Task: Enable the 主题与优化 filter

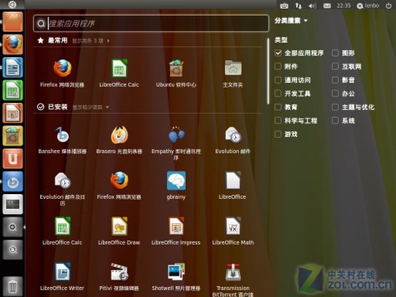Action: tap(335, 107)
